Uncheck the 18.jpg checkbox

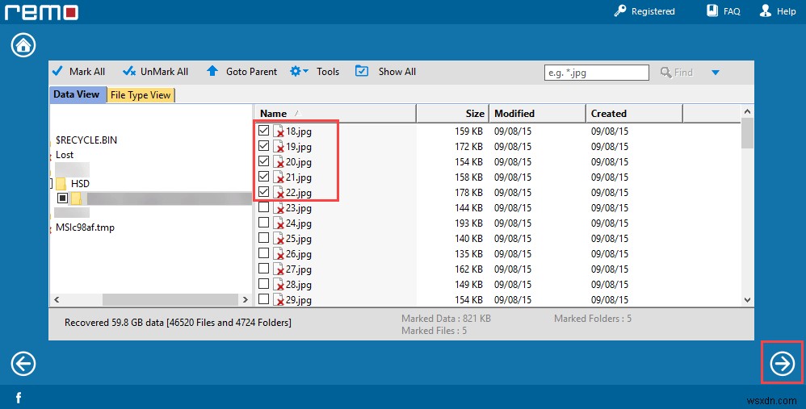click(264, 131)
